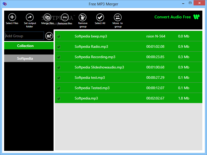Open the Convert Audio Free link

point(173,17)
